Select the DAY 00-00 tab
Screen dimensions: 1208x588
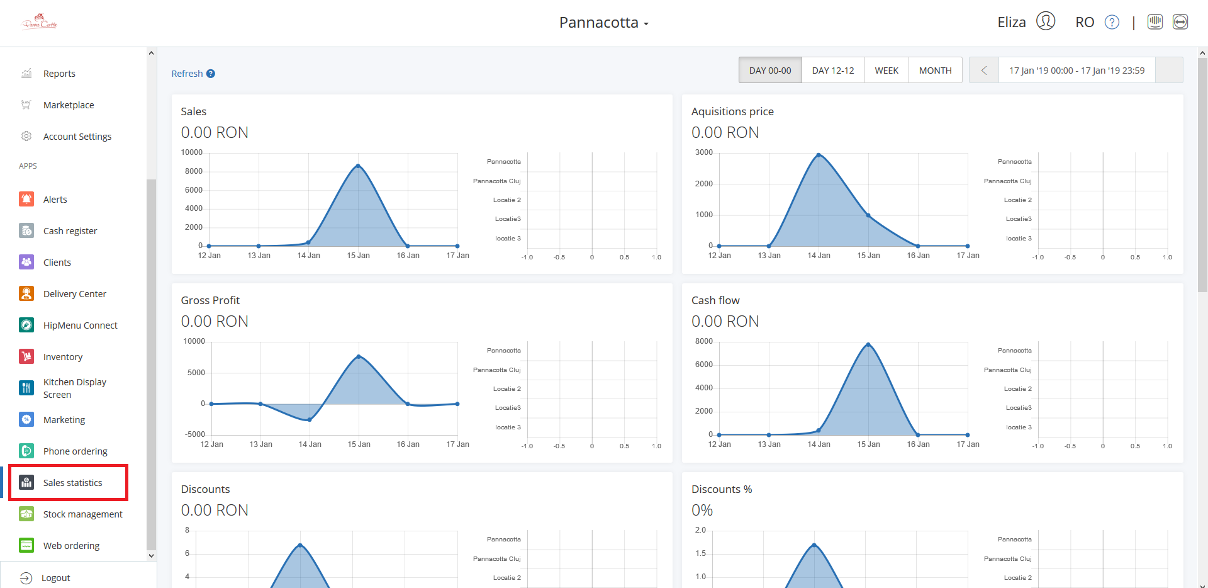pos(770,71)
